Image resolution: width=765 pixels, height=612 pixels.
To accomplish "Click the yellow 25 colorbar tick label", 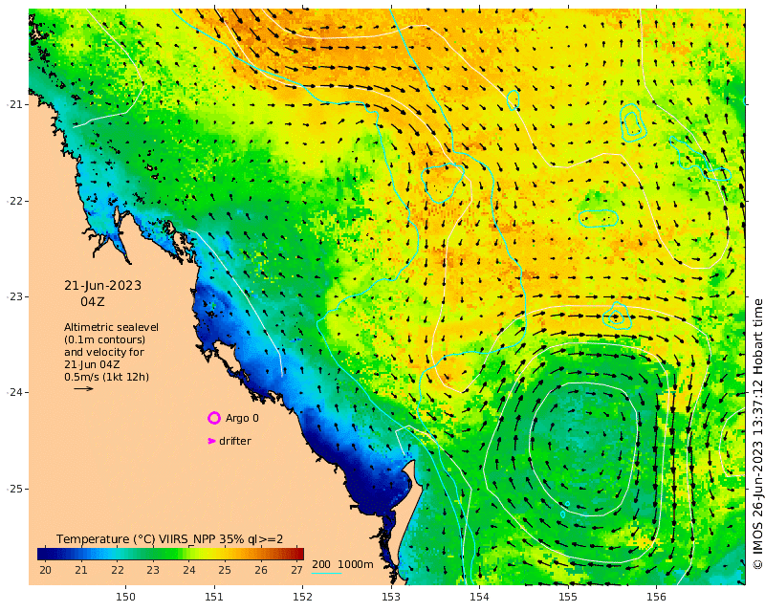I will point(225,570).
